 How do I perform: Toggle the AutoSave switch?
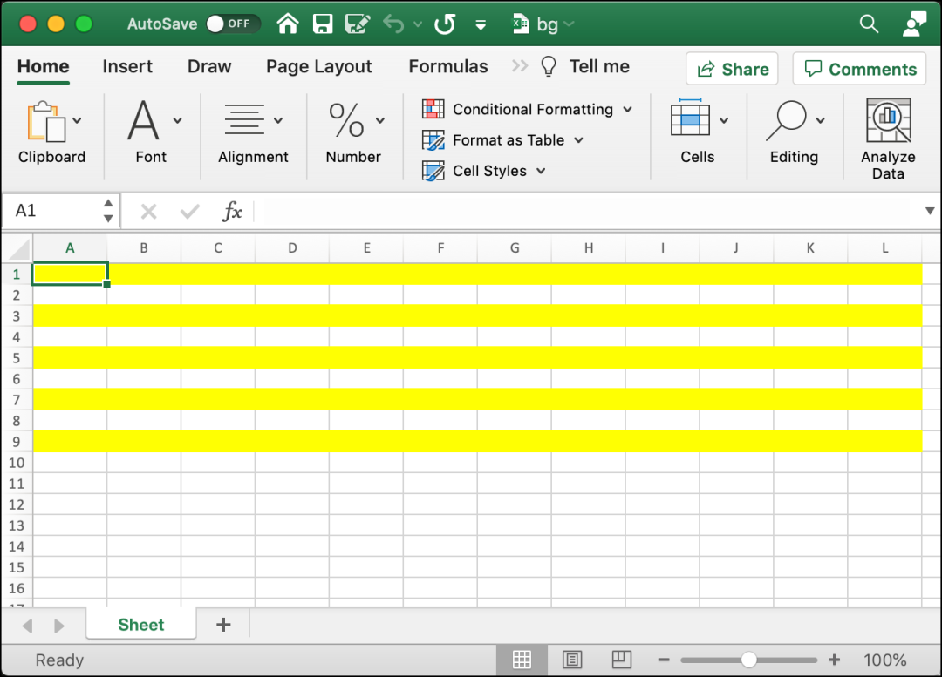coord(233,24)
